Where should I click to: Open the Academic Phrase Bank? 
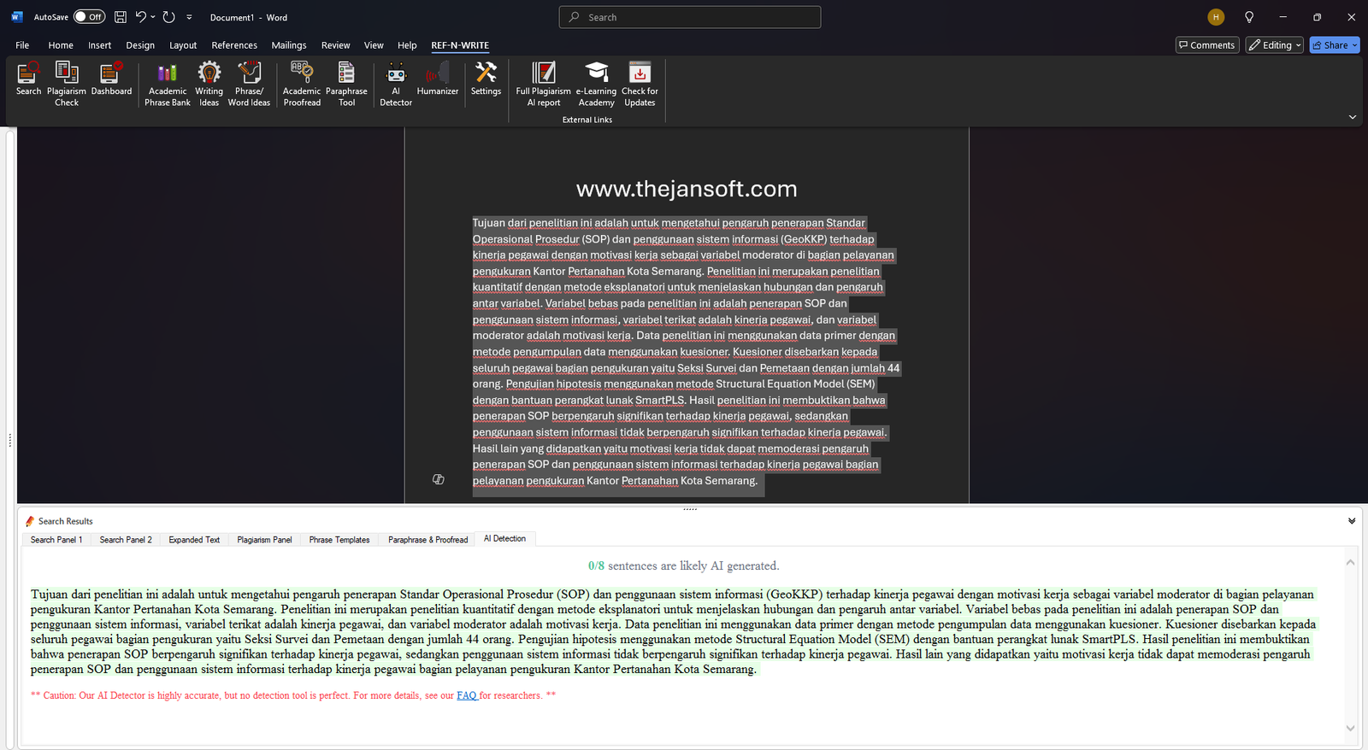point(168,84)
